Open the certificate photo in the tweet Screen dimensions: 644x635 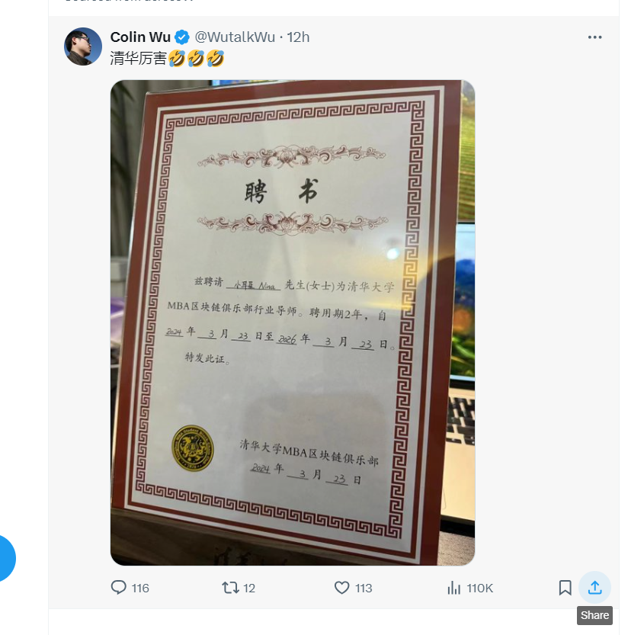point(293,322)
